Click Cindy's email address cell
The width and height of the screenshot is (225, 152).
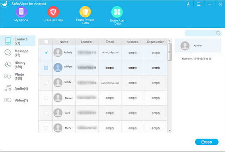(110, 83)
